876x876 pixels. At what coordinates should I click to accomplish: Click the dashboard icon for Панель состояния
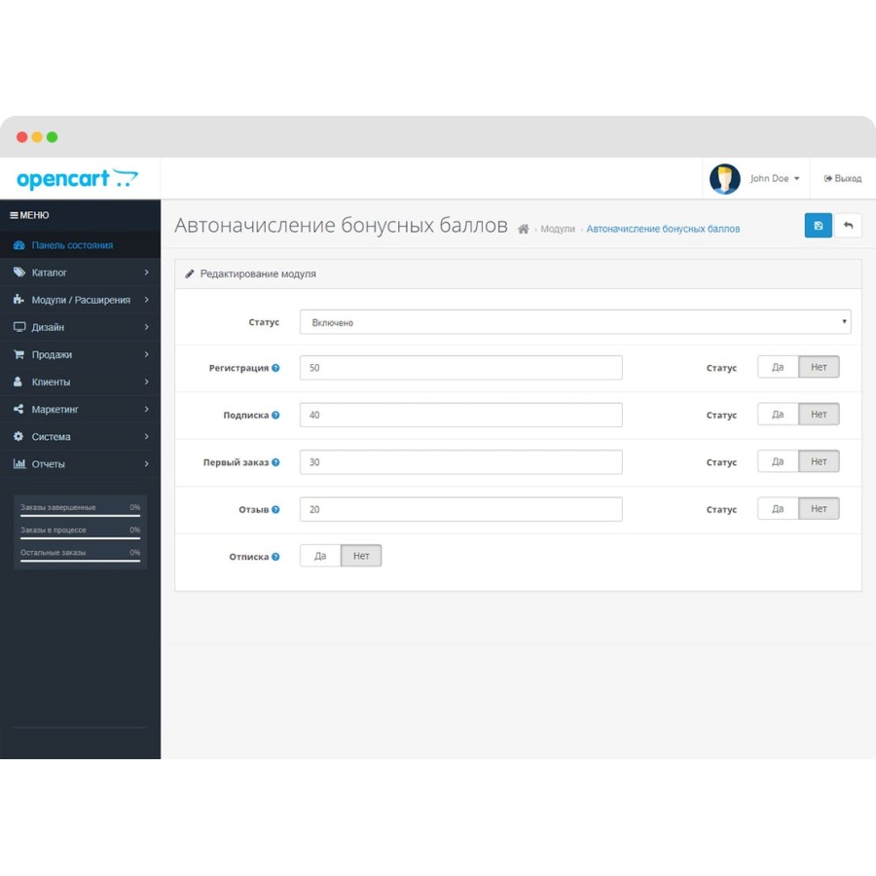(x=19, y=245)
